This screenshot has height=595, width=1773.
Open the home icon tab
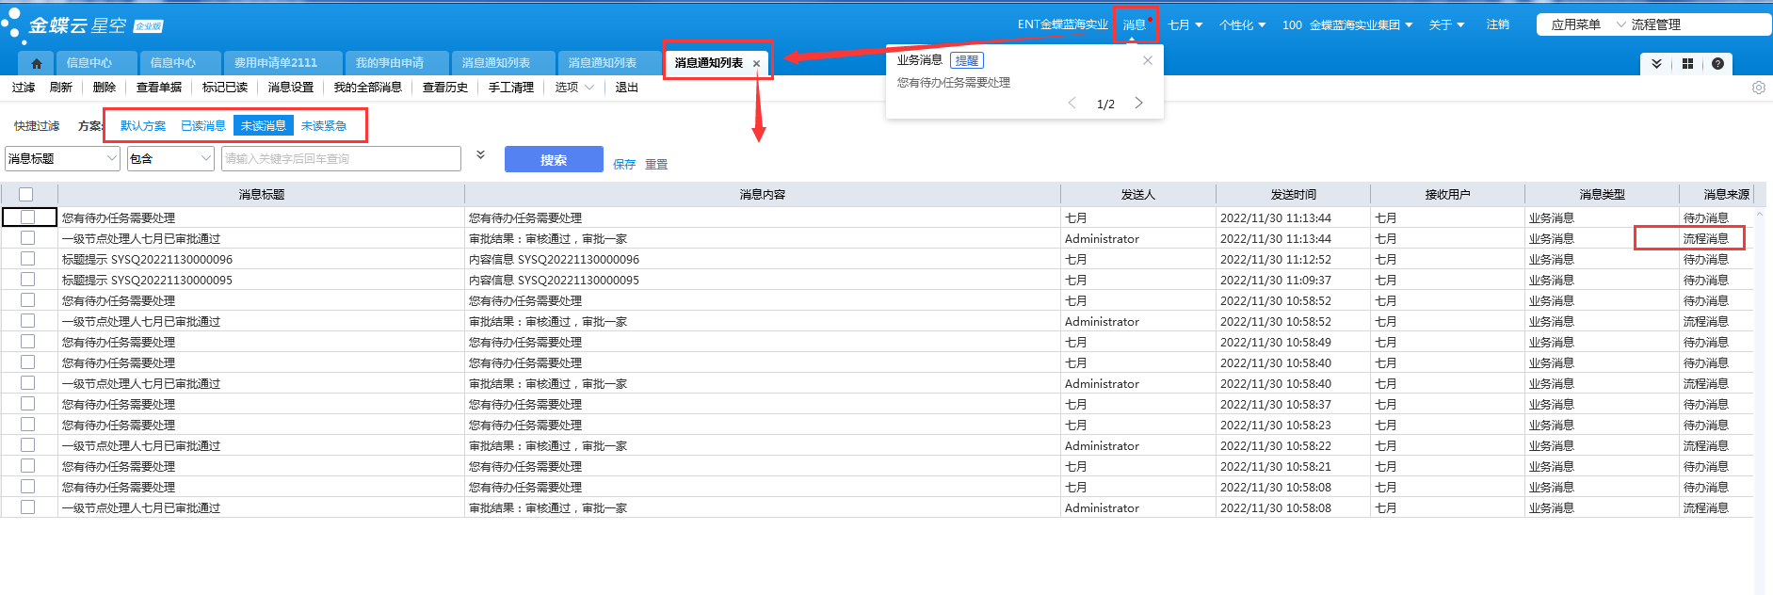pyautogui.click(x=36, y=63)
